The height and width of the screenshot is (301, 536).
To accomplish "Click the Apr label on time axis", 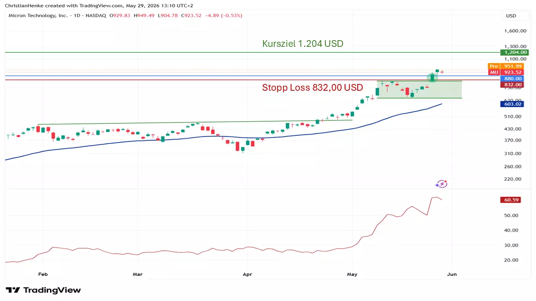I will tap(248, 275).
